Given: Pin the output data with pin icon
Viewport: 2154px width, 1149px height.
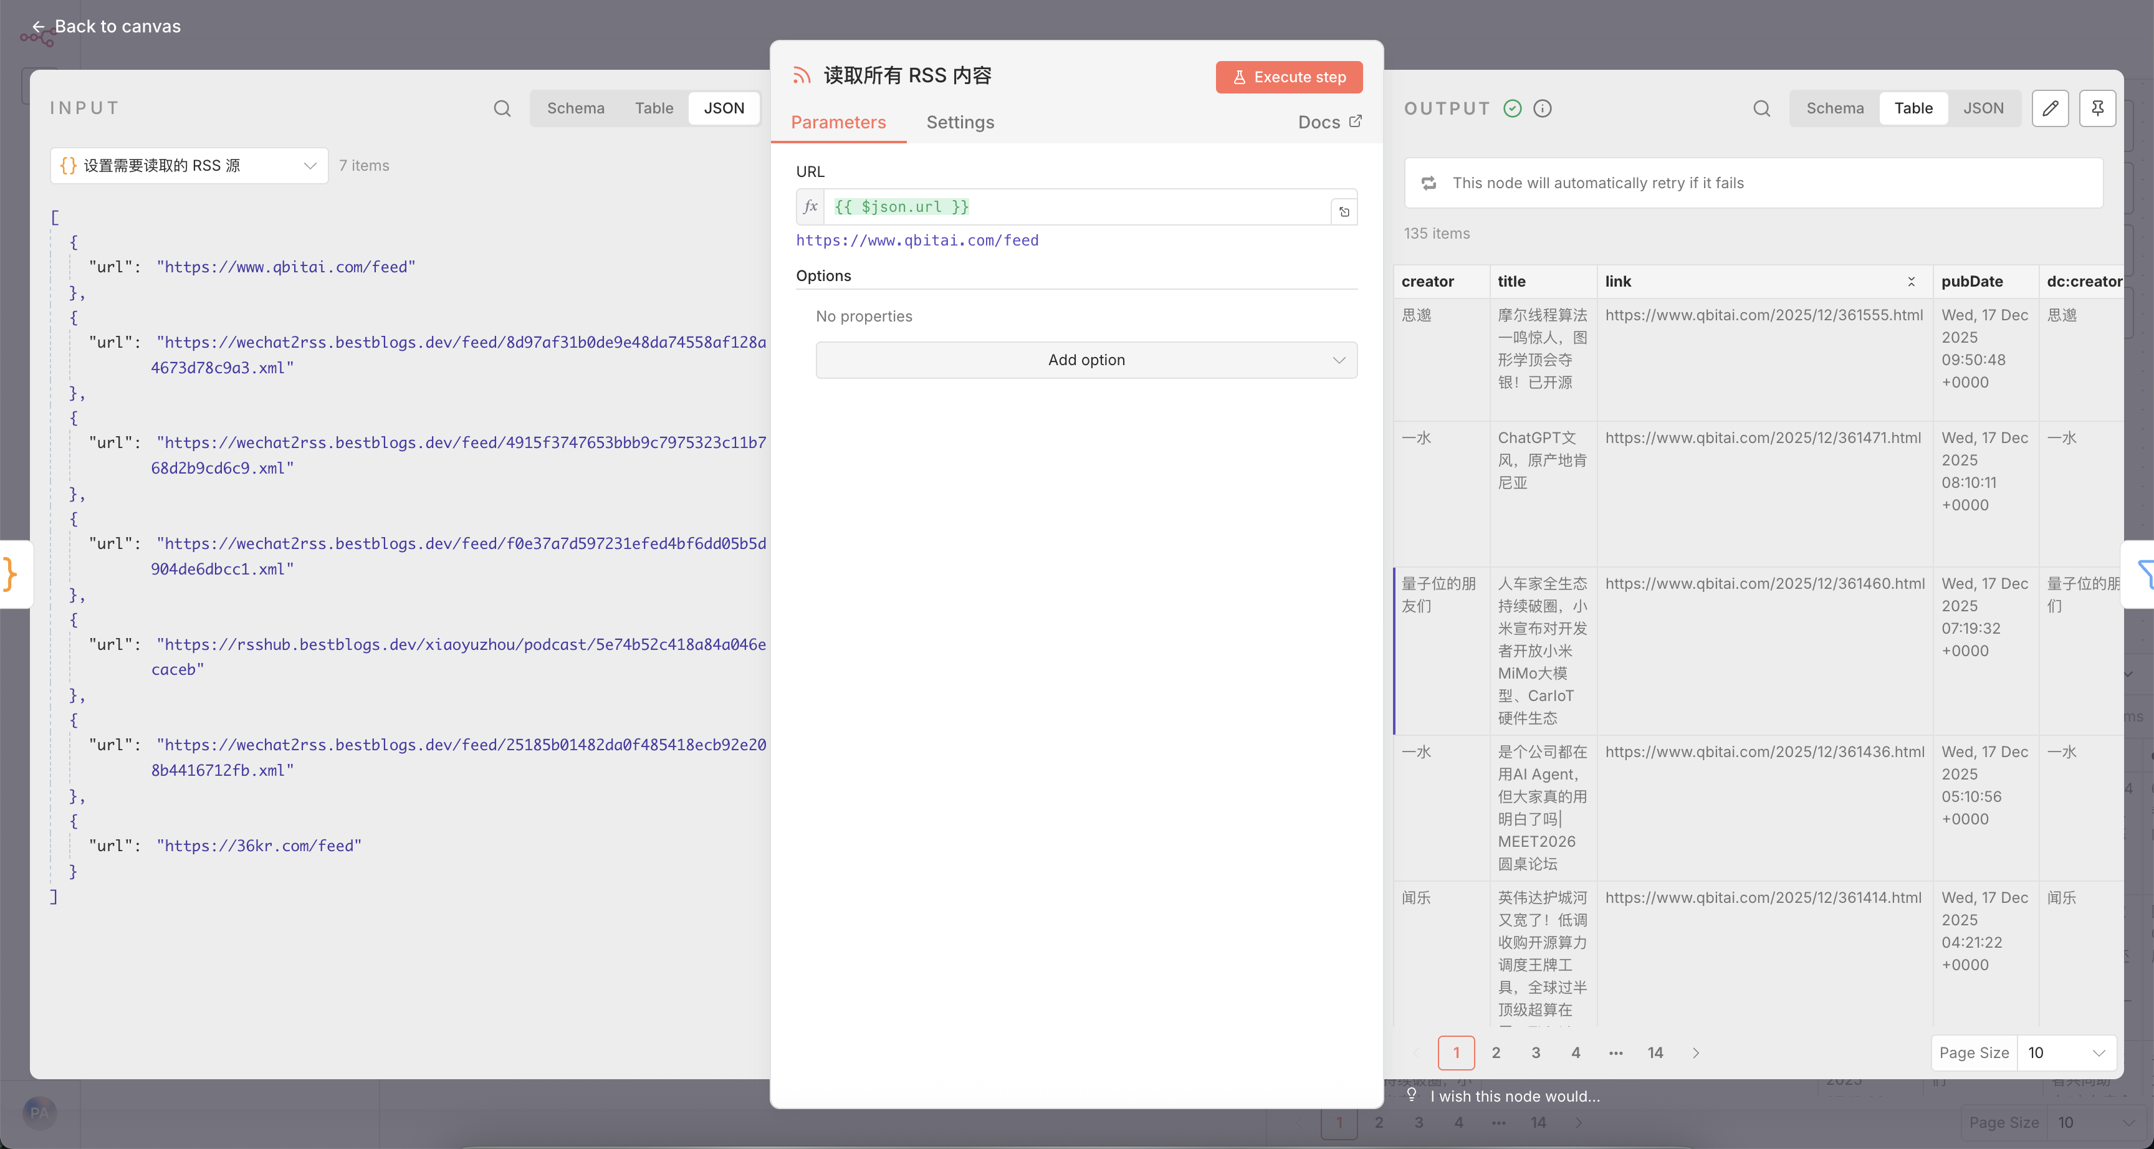Looking at the screenshot, I should click(x=2097, y=108).
